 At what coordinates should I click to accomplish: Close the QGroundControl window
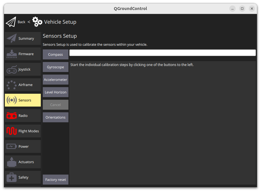click(252, 9)
